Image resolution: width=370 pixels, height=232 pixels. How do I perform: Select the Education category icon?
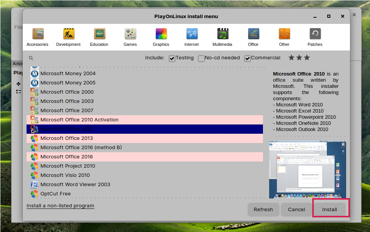tap(99, 34)
